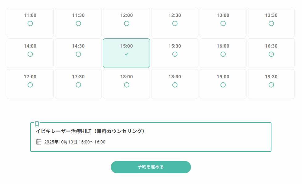
Task: Select the 11:30 time slot
Action: coord(78,22)
